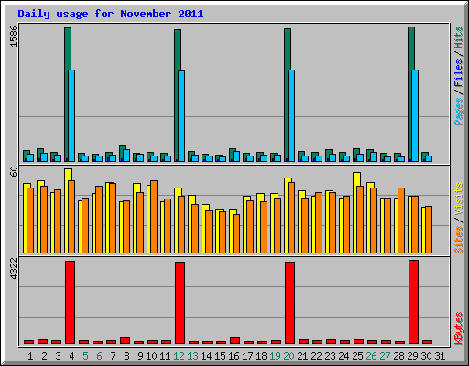The height and width of the screenshot is (366, 469).
Task: Select the red KBytes bar for day 8
Action: [125, 340]
